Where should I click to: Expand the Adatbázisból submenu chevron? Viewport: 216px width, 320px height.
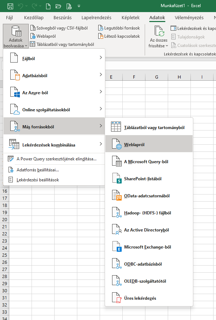point(101,75)
